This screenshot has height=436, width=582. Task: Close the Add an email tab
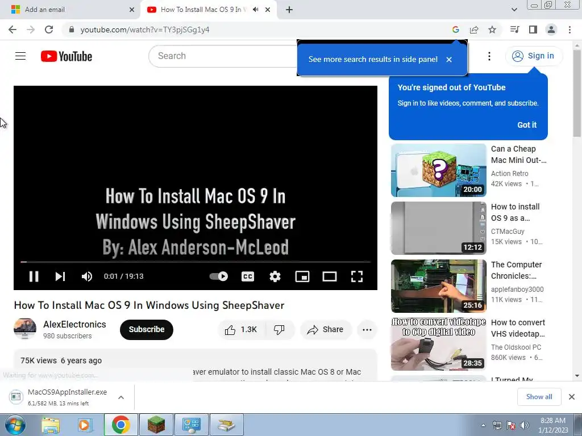pyautogui.click(x=132, y=10)
